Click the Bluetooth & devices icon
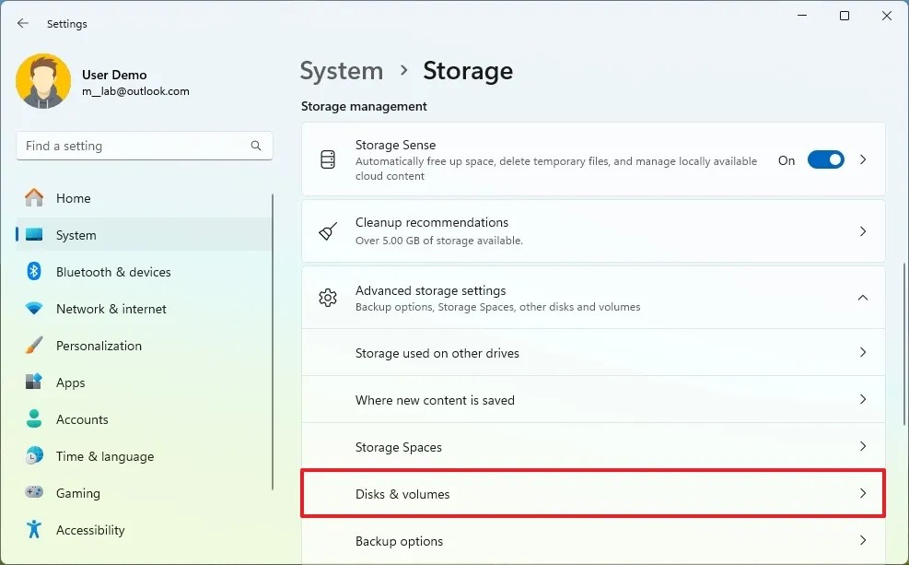This screenshot has height=565, width=909. coord(34,272)
